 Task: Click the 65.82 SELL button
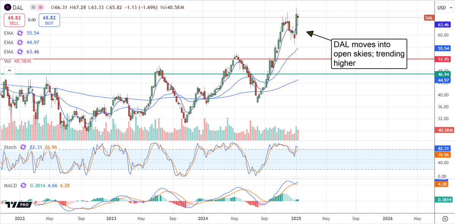click(15, 20)
